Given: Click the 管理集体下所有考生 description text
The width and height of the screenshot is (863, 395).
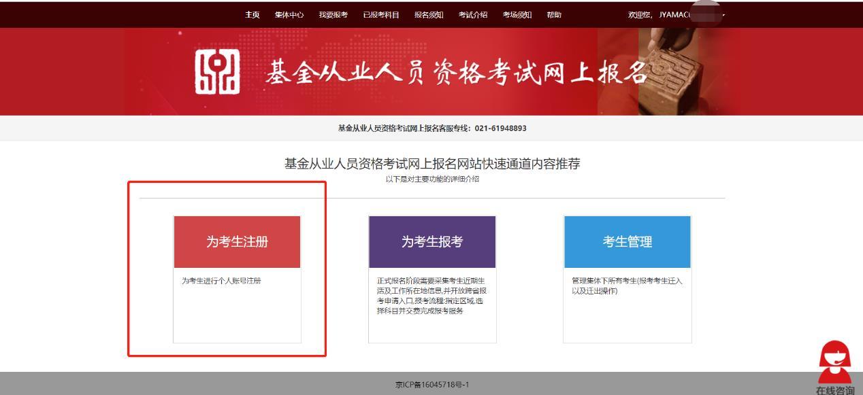Looking at the screenshot, I should coord(627,286).
